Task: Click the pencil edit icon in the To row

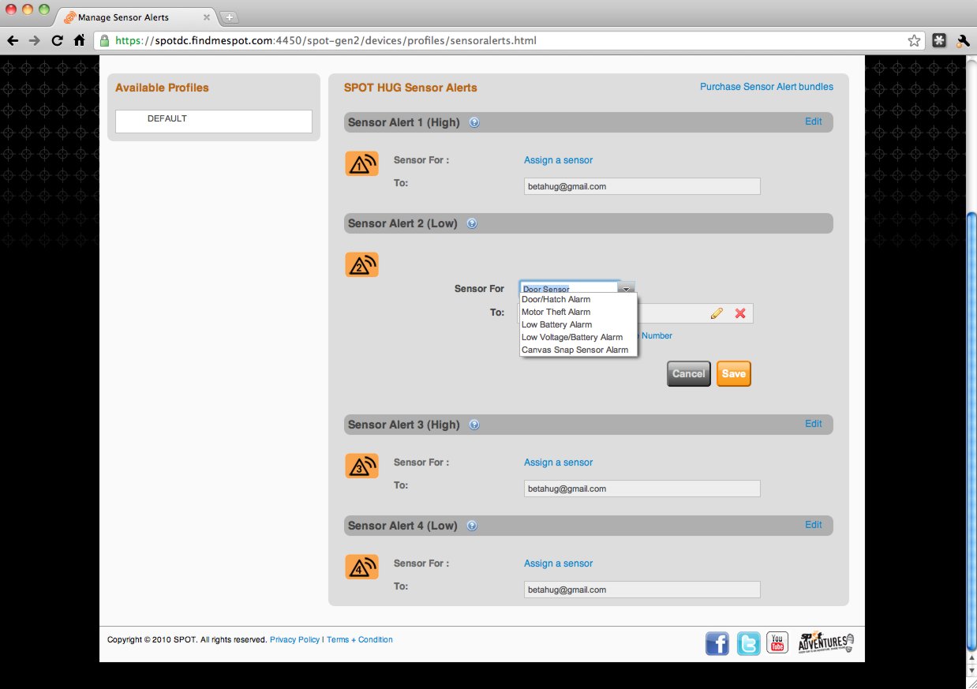Action: coord(717,313)
